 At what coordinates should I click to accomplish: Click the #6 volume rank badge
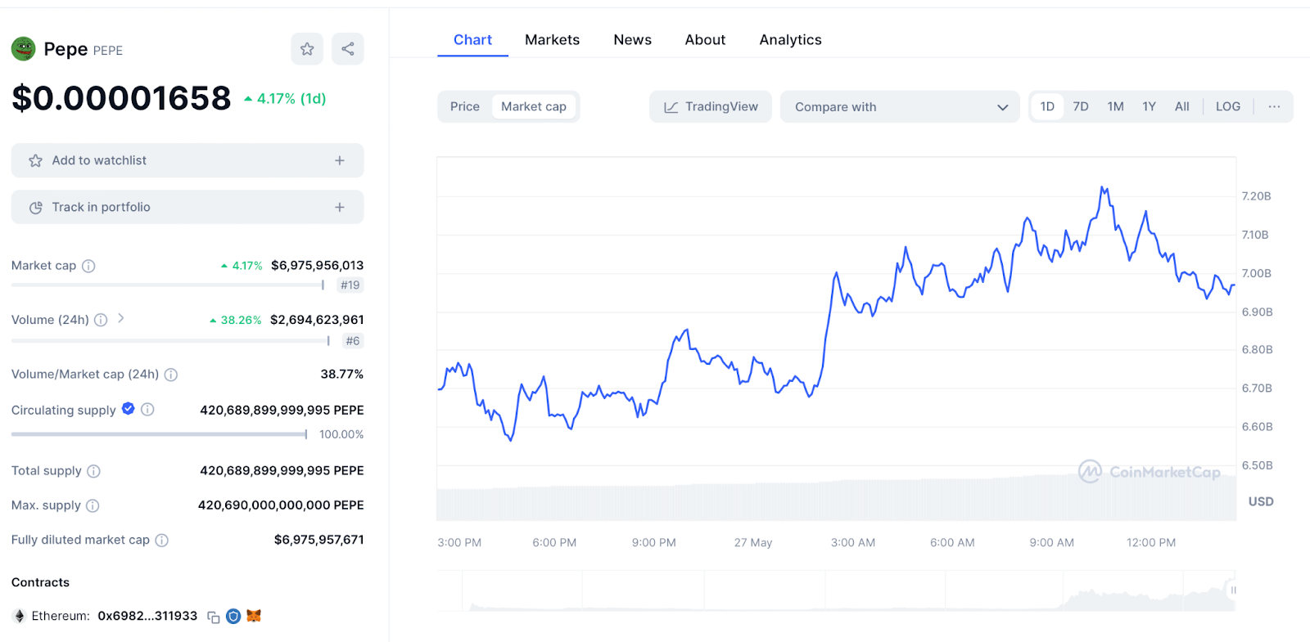(x=353, y=341)
